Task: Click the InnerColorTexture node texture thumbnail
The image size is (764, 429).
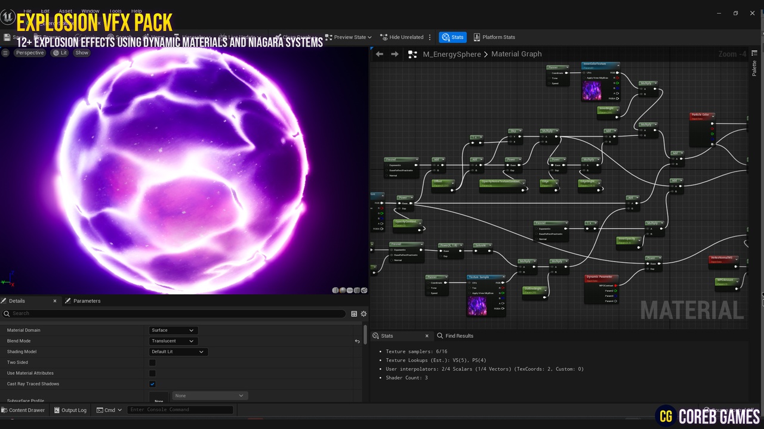Action: pos(592,91)
